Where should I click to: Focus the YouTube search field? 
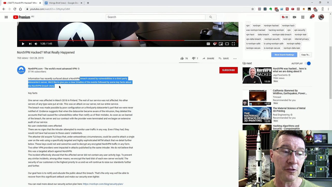(x=155, y=17)
